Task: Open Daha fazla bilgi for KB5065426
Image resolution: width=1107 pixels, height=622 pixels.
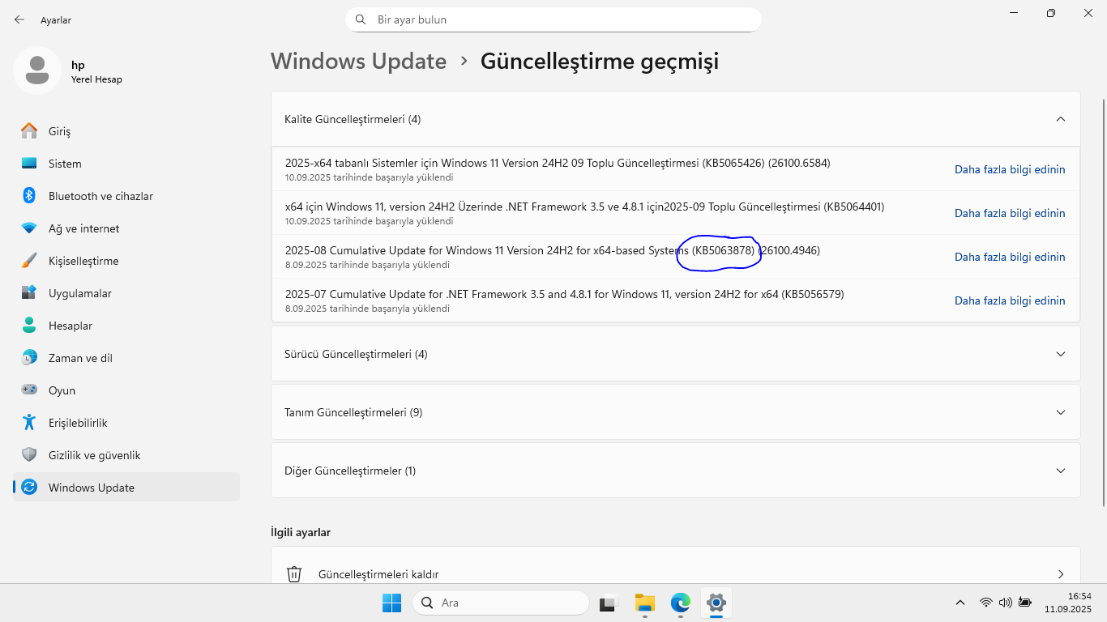Action: tap(1010, 169)
